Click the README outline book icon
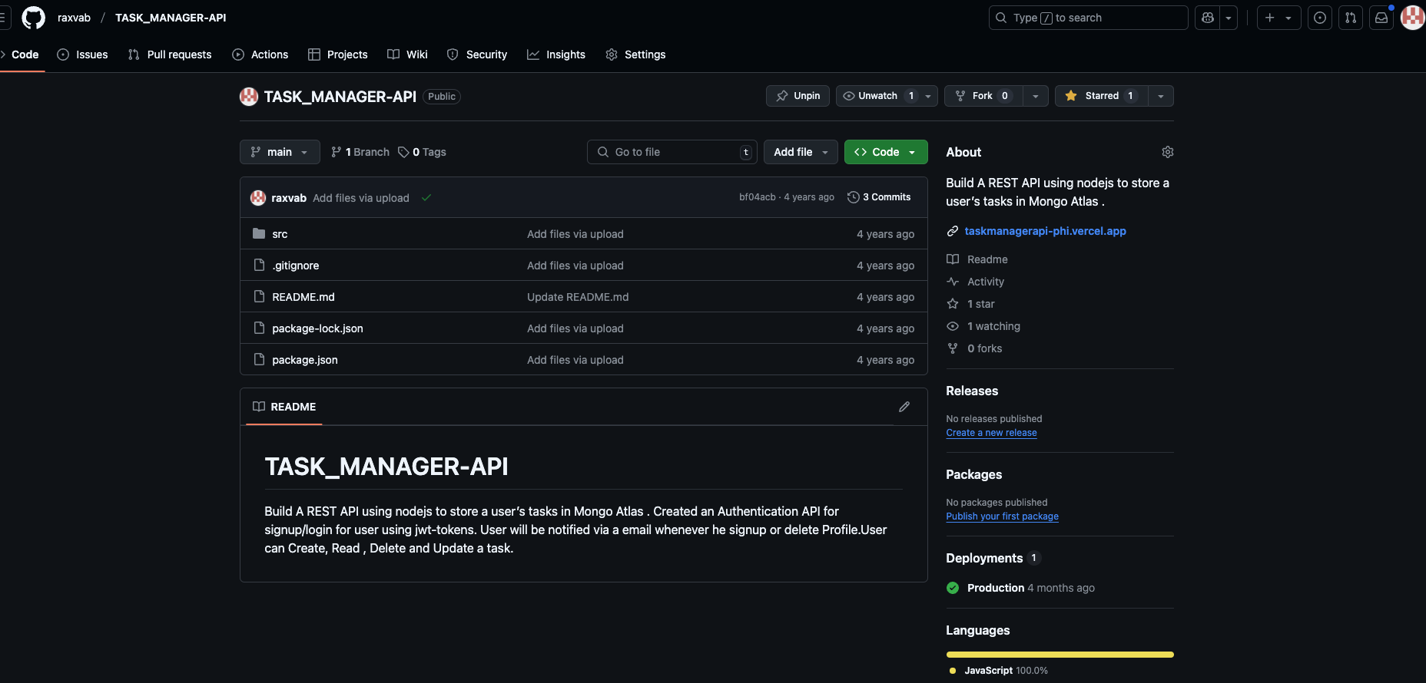 pyautogui.click(x=259, y=407)
